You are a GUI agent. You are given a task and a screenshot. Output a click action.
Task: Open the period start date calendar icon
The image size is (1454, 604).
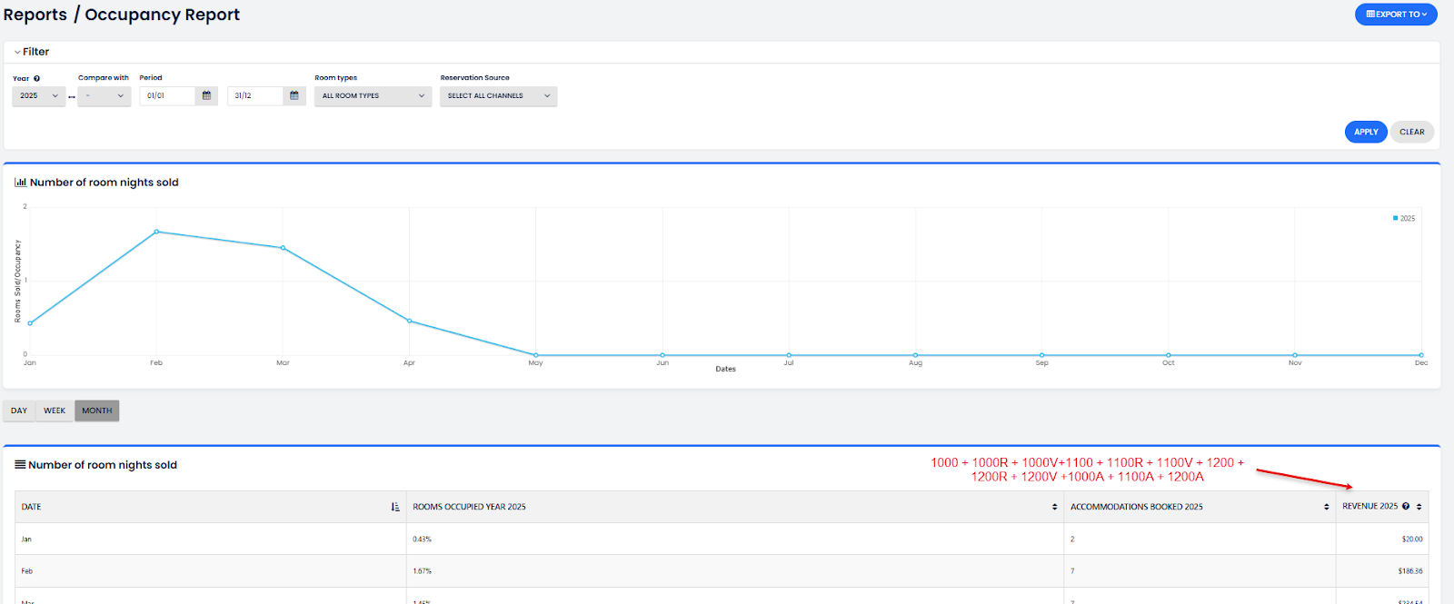click(x=206, y=95)
